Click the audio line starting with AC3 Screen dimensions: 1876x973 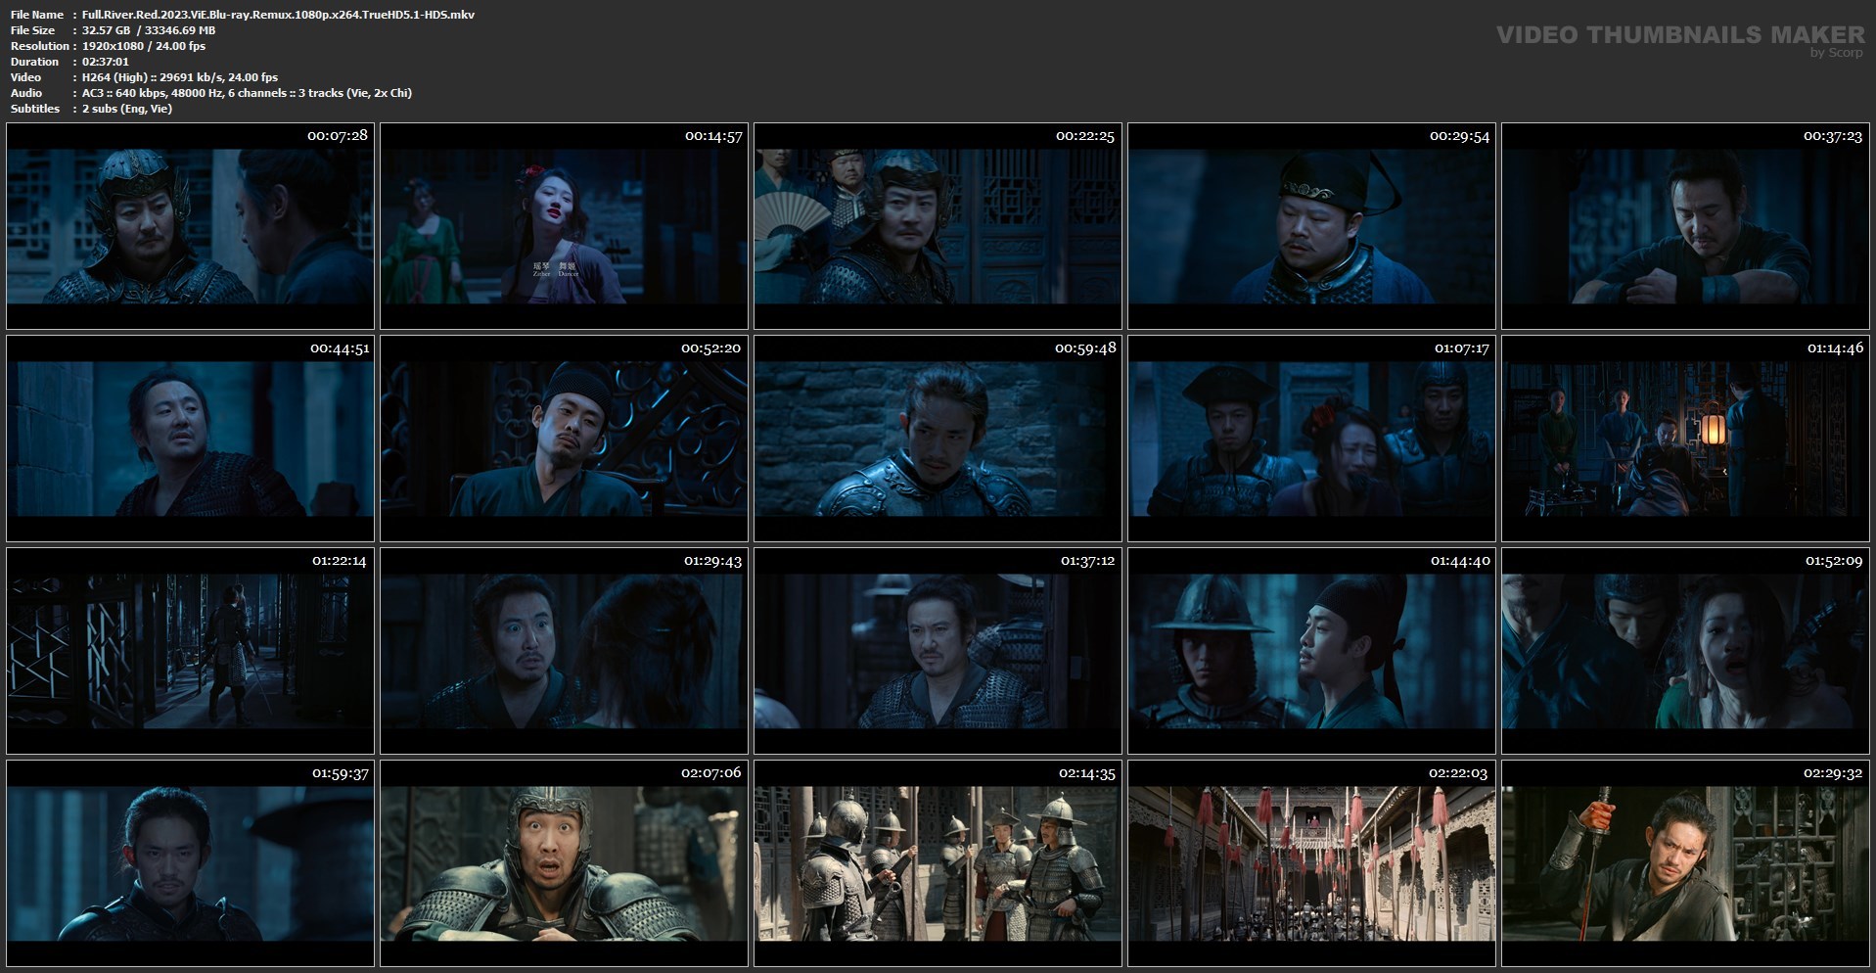[247, 93]
